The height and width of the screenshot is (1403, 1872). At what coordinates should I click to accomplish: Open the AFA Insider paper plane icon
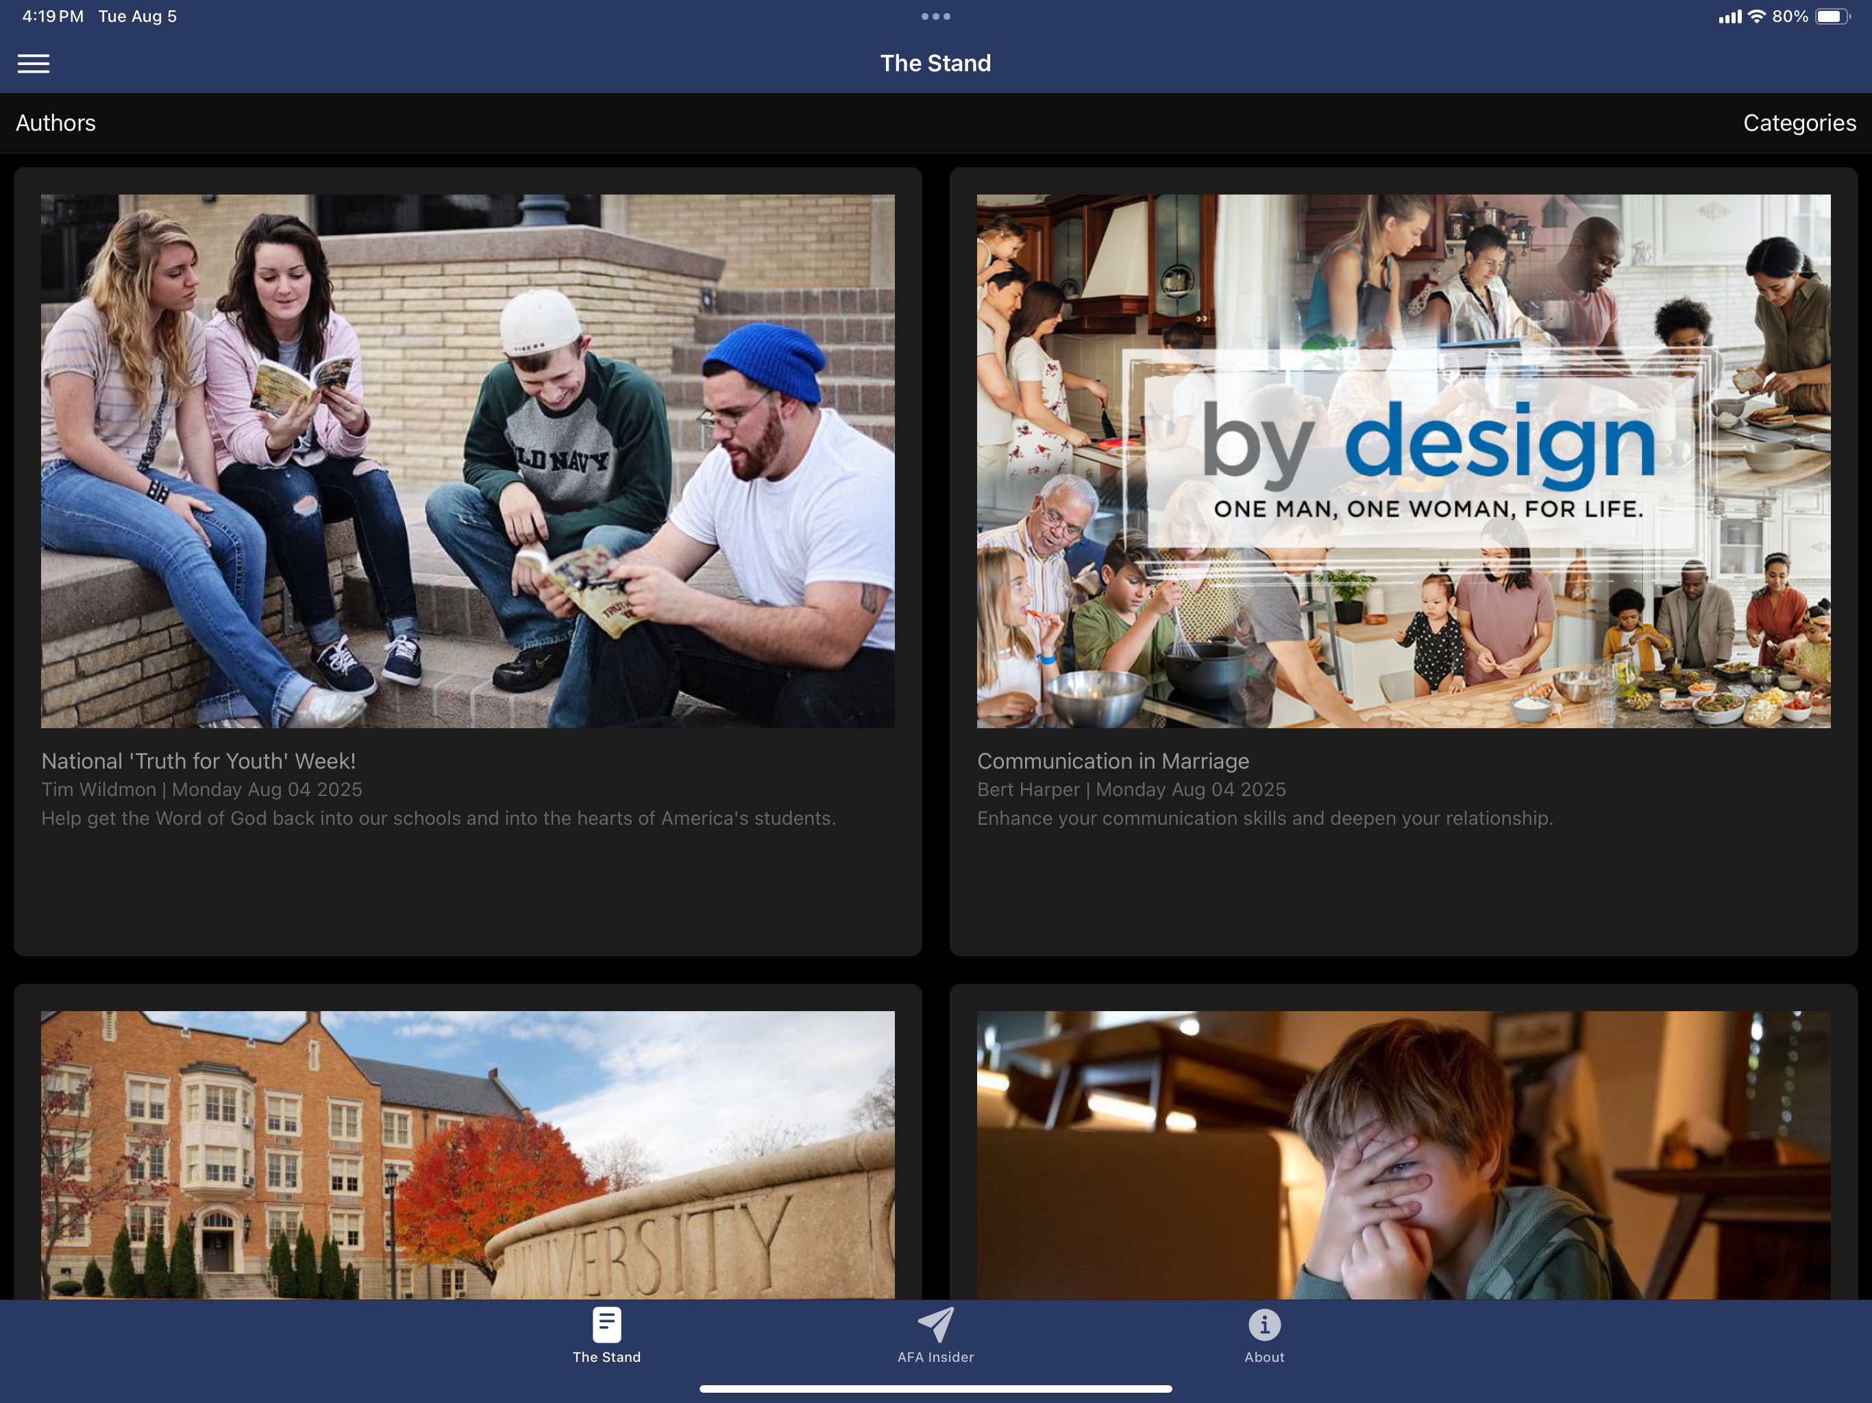pos(935,1324)
